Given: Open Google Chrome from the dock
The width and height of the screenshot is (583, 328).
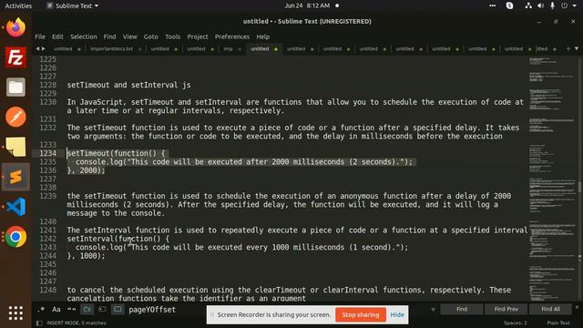Looking at the screenshot, I should (x=15, y=237).
